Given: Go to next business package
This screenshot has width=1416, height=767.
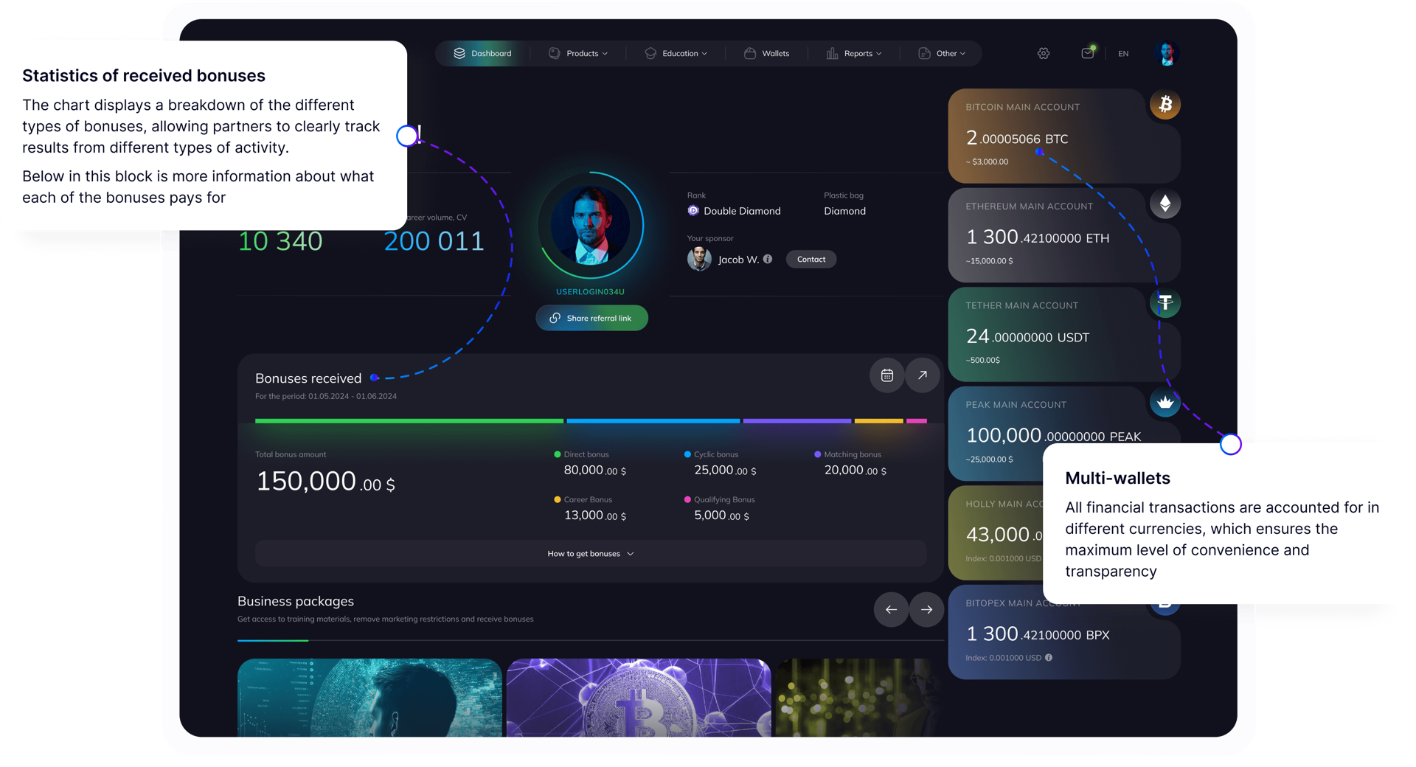Looking at the screenshot, I should click(927, 610).
